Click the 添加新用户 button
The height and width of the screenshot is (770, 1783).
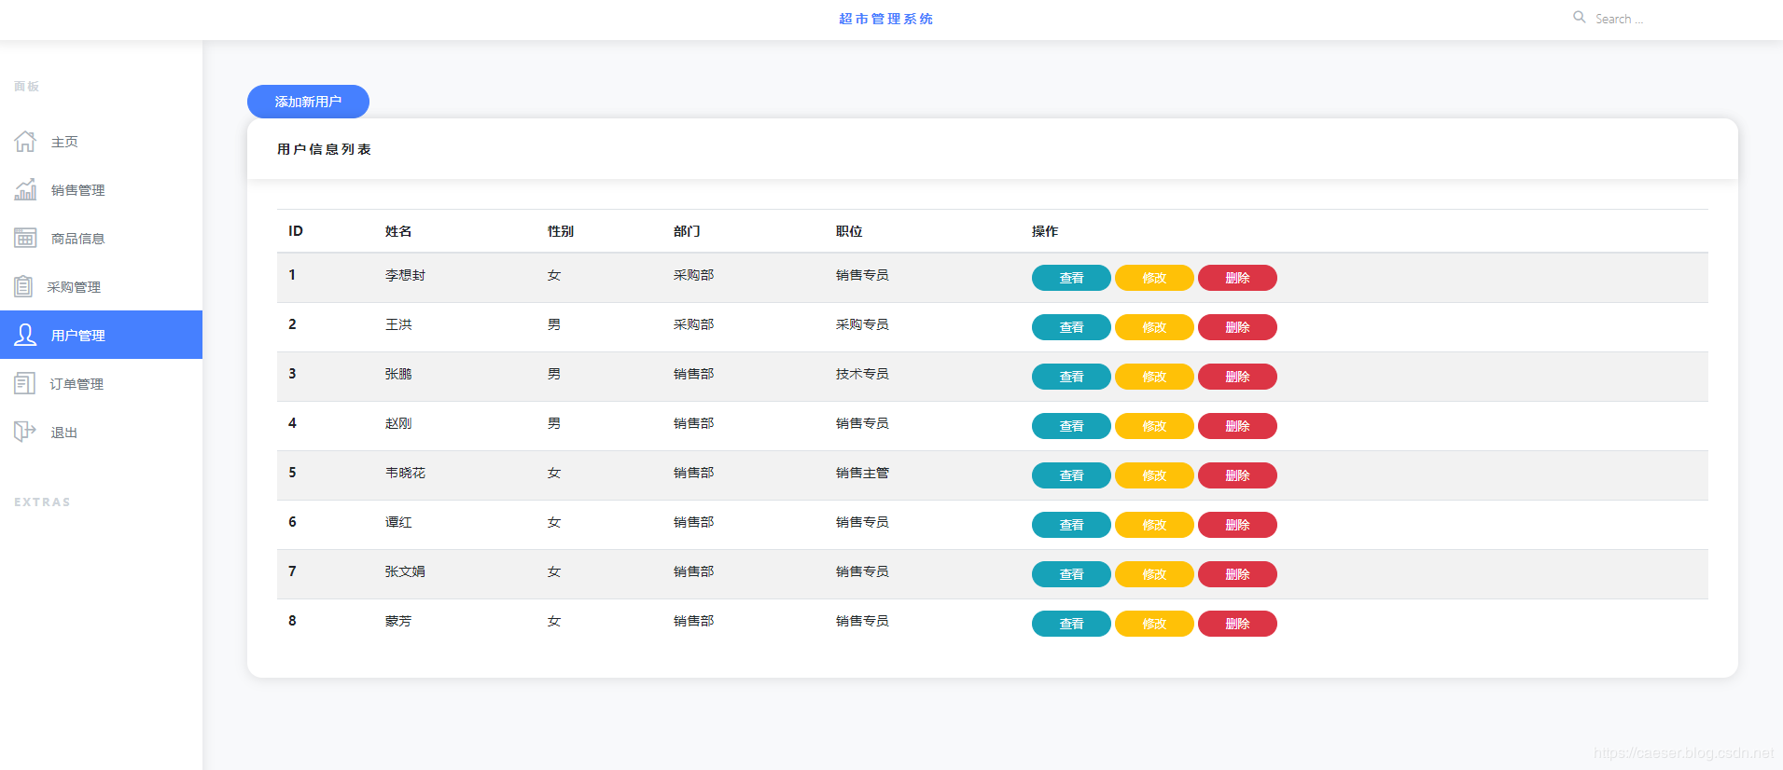308,102
